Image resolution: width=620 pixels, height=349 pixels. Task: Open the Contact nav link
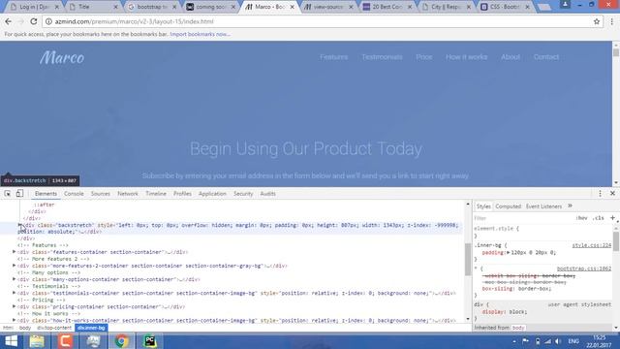[546, 57]
